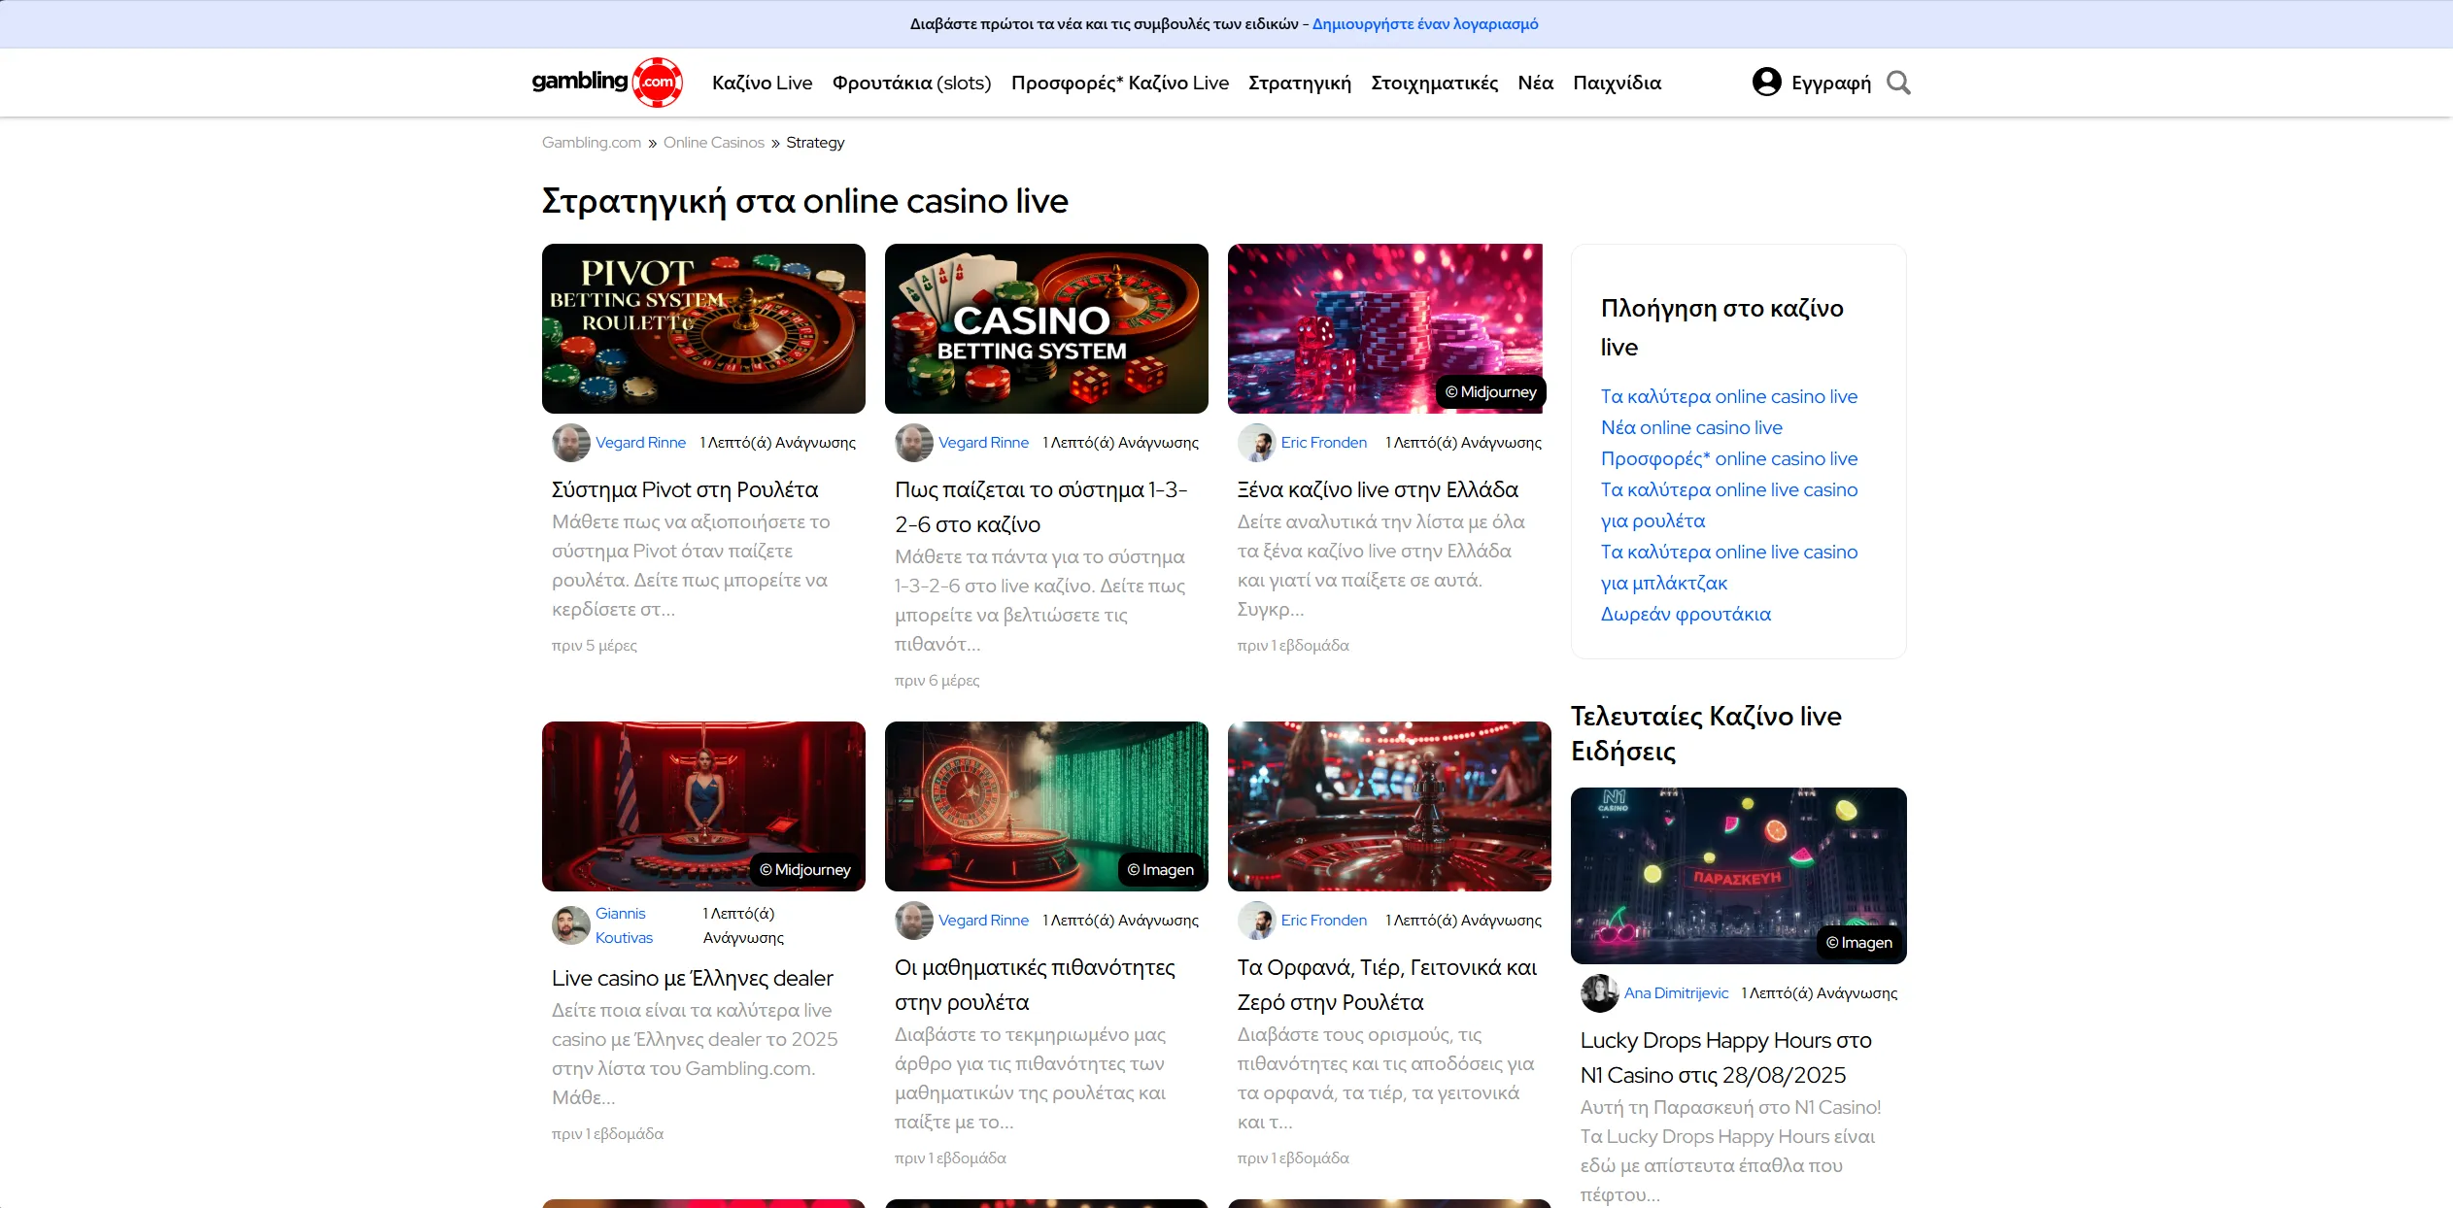The height and width of the screenshot is (1208, 2453).
Task: Open Giannis Koutivas author name link
Action: tap(624, 925)
